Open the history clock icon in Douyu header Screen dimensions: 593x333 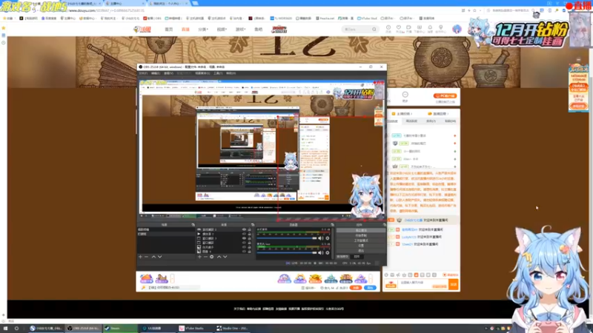[388, 28]
